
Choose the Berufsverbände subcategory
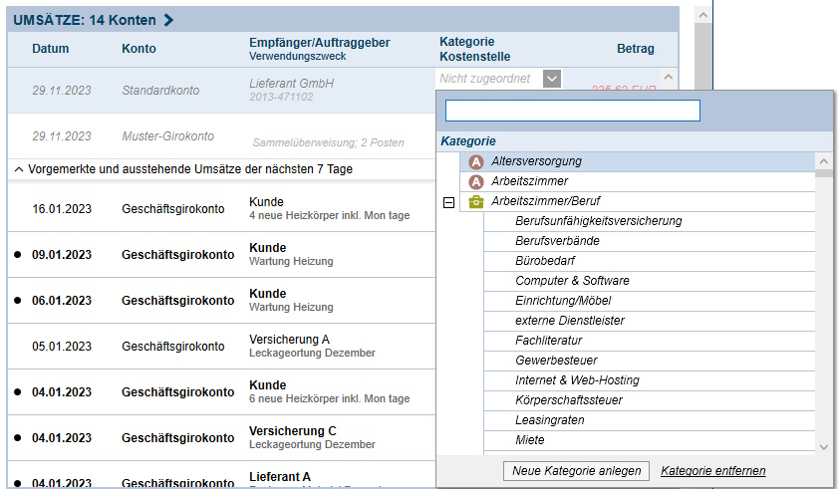point(649,241)
